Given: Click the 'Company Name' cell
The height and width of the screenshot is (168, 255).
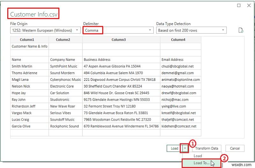Looking at the screenshot, I should point(66,59).
